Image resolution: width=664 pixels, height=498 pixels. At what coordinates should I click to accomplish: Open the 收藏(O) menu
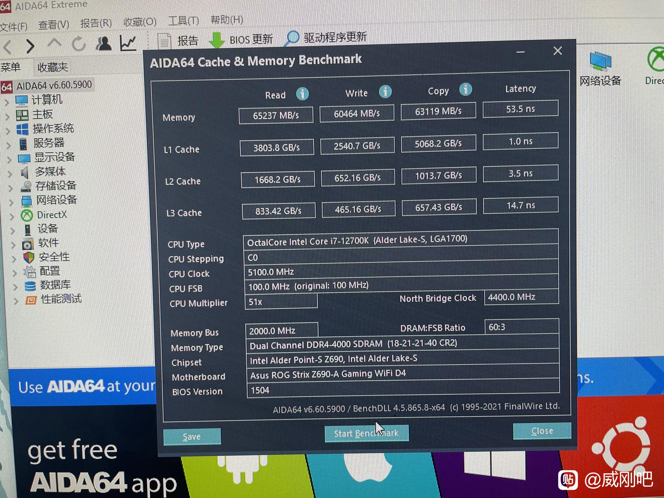point(140,22)
